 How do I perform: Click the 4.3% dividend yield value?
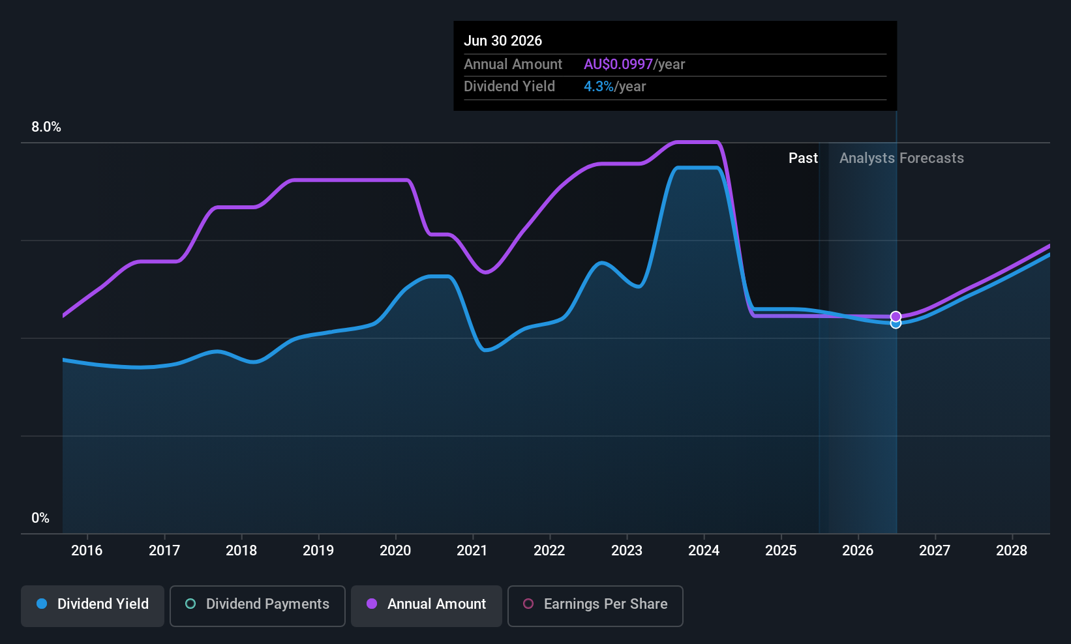pos(599,87)
